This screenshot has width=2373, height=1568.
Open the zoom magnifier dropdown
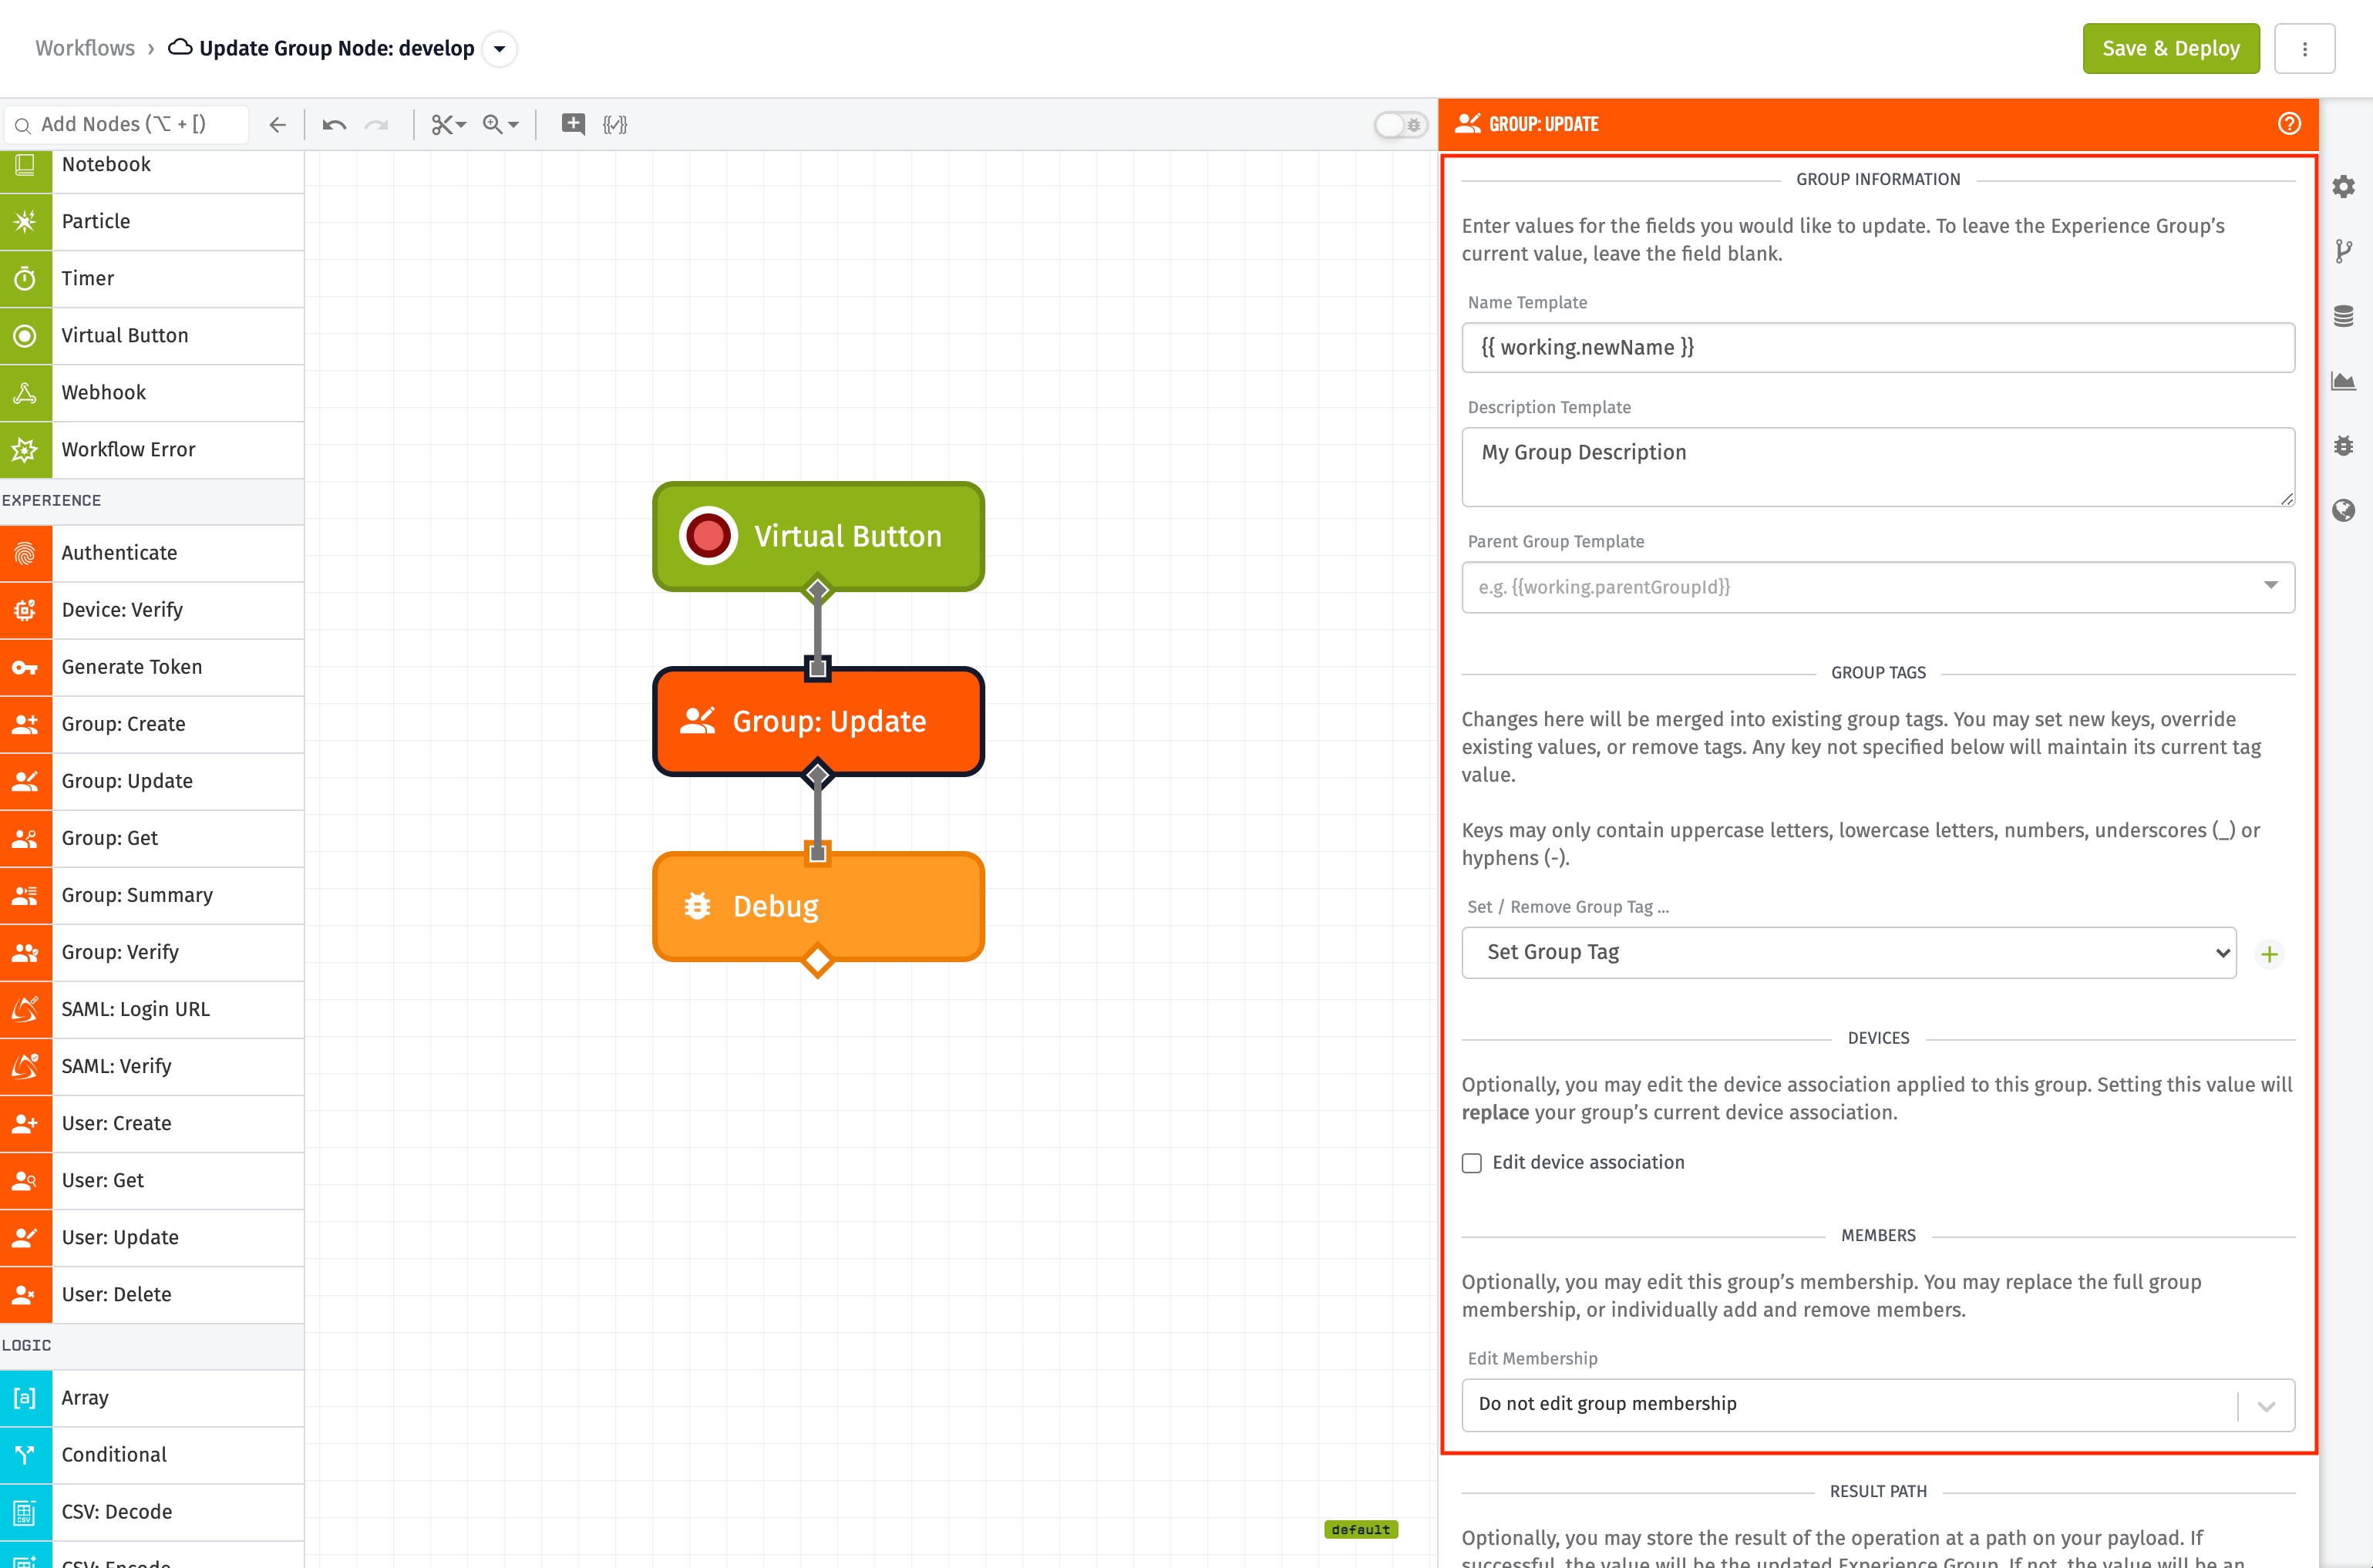[x=500, y=125]
